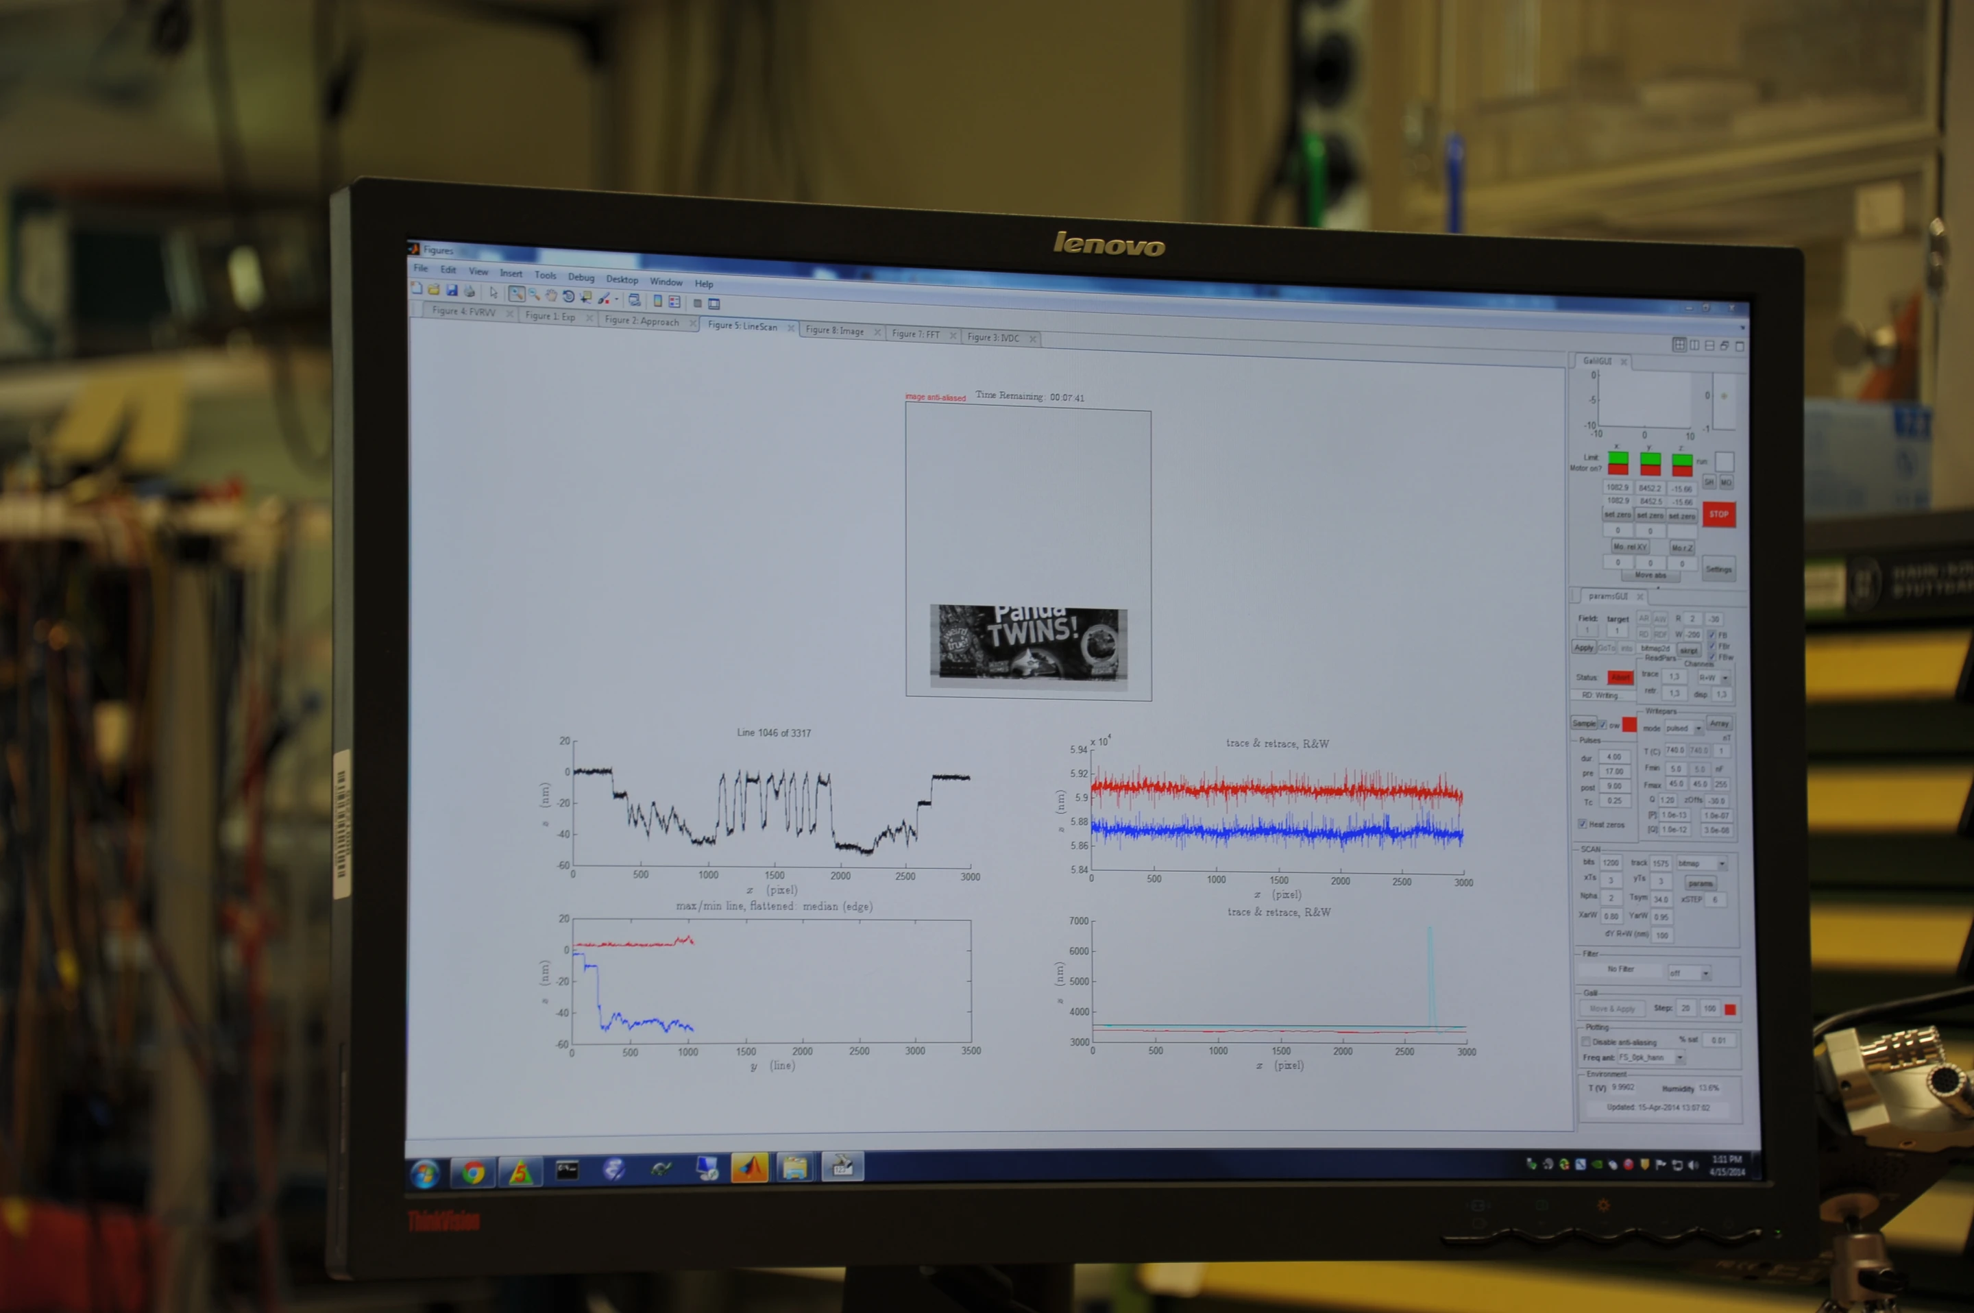1974x1313 pixels.
Task: Click the x-axis limit green/red indicator
Action: click(1618, 463)
